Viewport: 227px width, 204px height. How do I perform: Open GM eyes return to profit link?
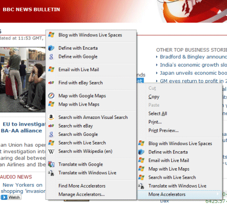193,81
